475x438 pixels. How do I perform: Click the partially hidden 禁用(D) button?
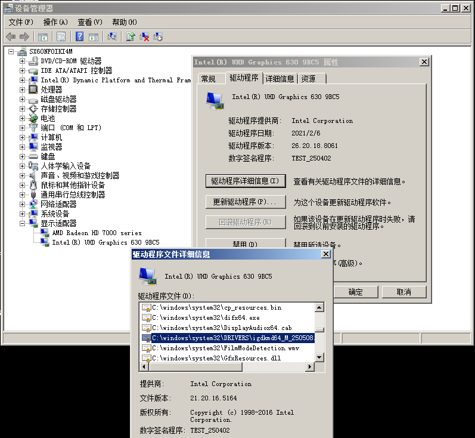click(x=246, y=243)
